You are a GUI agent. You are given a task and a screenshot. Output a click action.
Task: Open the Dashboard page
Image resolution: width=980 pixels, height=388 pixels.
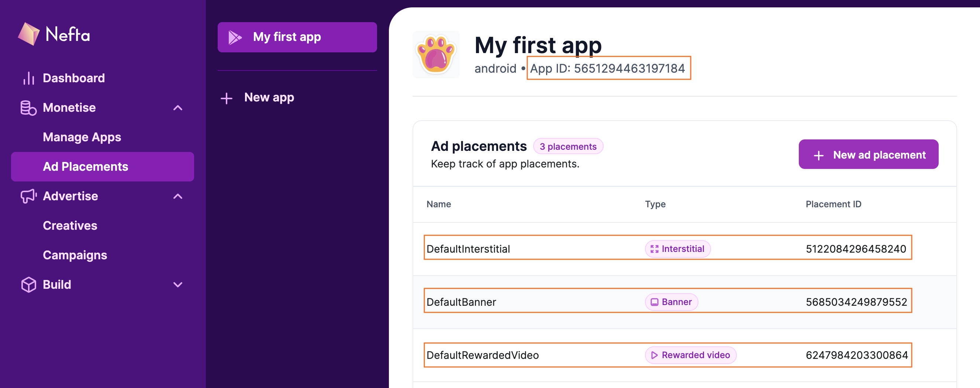[x=74, y=78]
